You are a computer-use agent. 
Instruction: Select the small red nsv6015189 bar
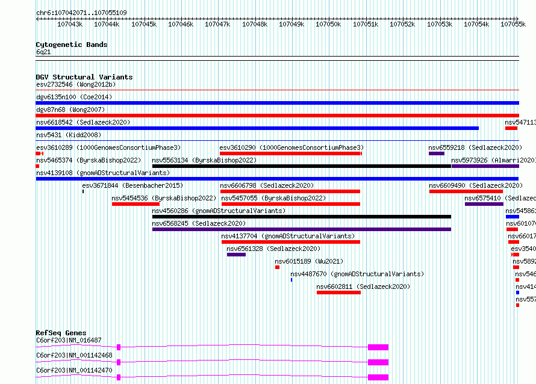tap(277, 267)
